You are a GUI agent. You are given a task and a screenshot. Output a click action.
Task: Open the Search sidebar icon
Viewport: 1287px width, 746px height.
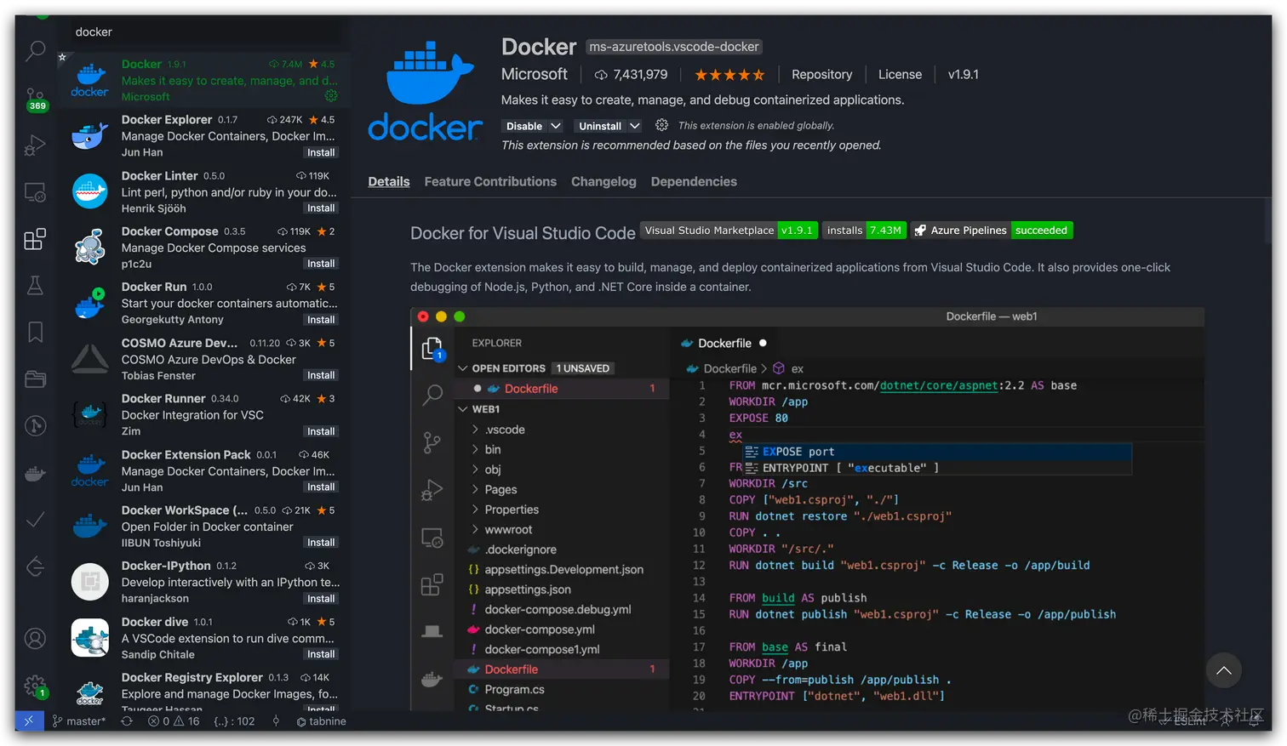[x=34, y=51]
